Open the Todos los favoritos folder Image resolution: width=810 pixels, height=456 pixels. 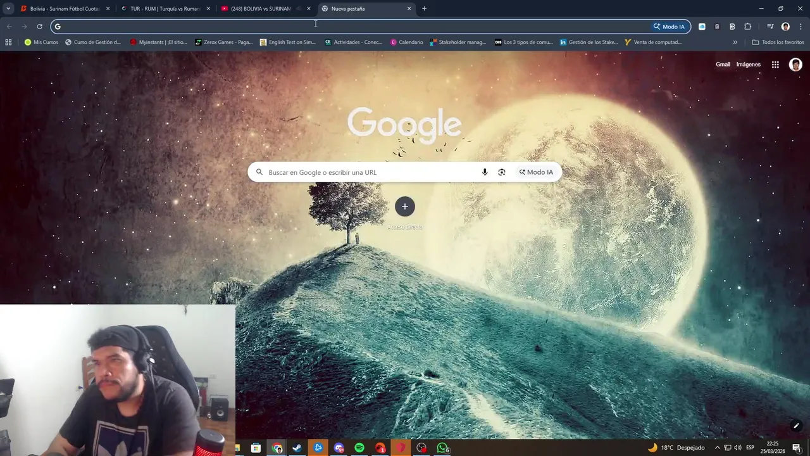point(778,42)
